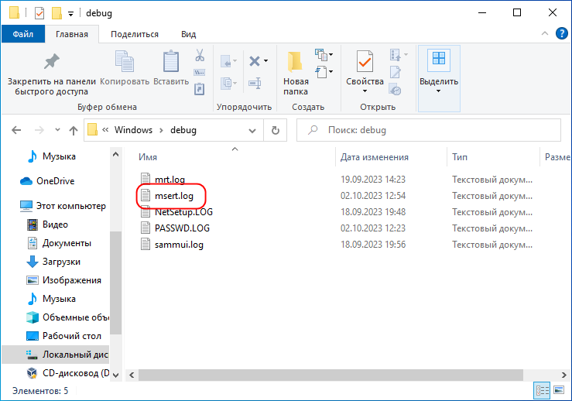Screen dimensions: 572x401
Task: Click the Open icon in ribbon
Action: click(396, 55)
